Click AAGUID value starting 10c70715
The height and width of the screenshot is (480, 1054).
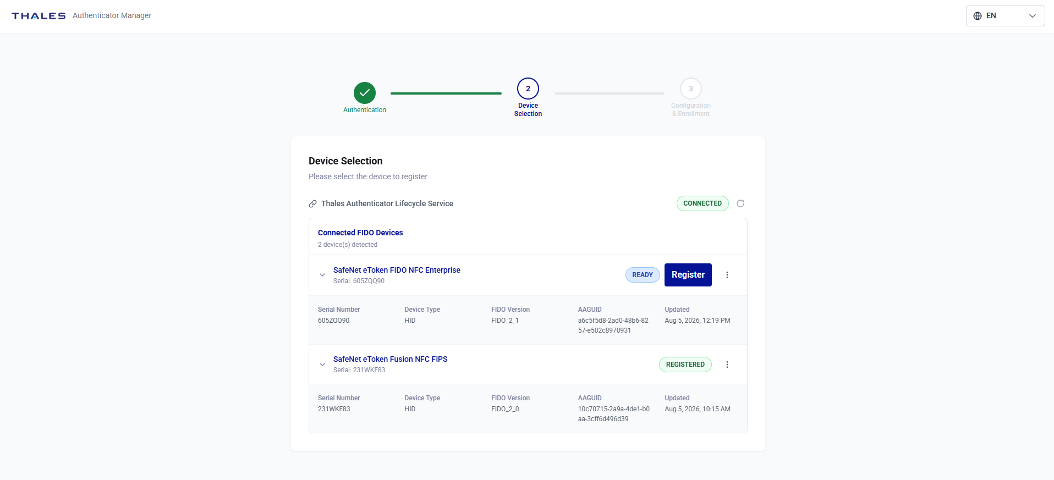click(614, 414)
